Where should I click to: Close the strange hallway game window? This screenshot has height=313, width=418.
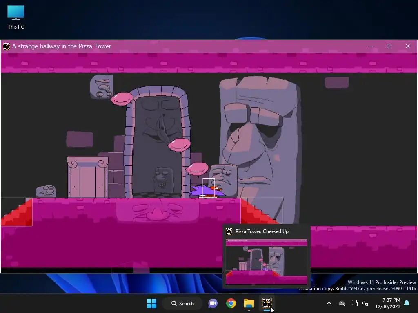tap(408, 46)
